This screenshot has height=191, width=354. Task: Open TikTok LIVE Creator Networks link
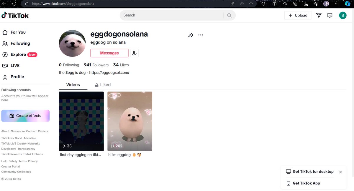[x=21, y=144]
